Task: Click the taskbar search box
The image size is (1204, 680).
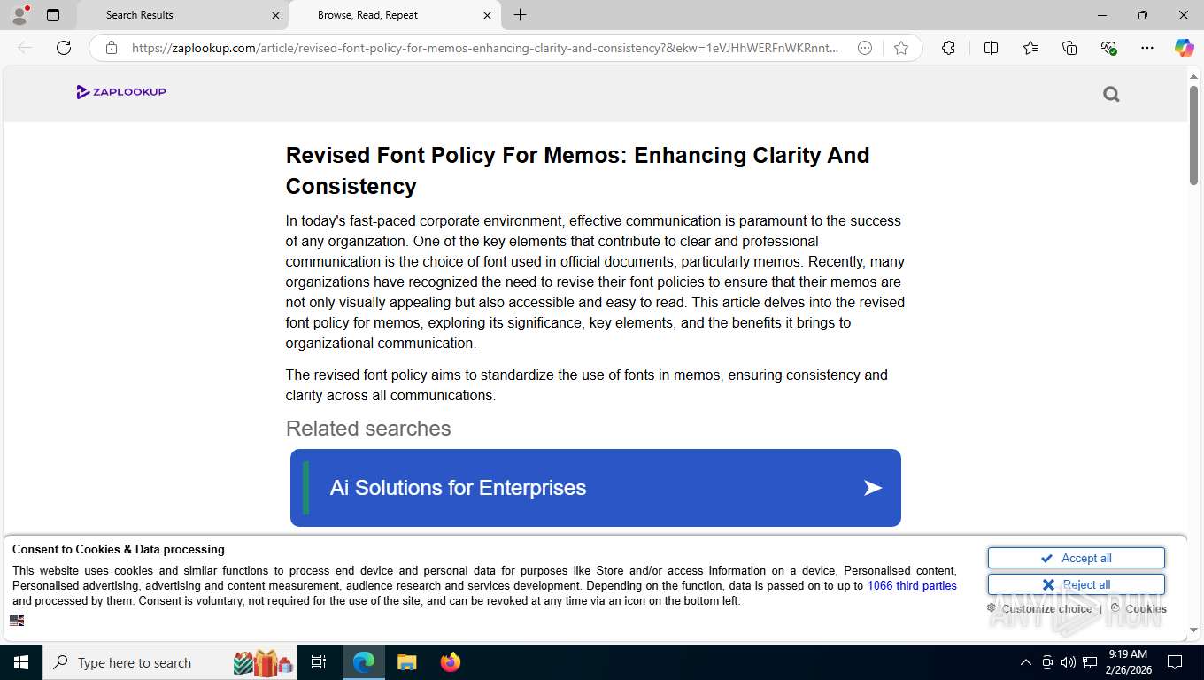Action: (x=171, y=662)
